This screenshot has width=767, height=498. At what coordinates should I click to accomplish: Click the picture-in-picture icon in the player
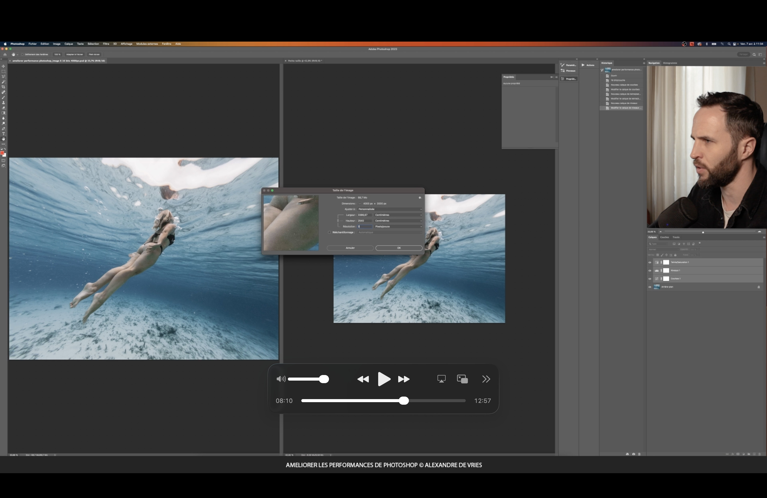[x=462, y=379]
